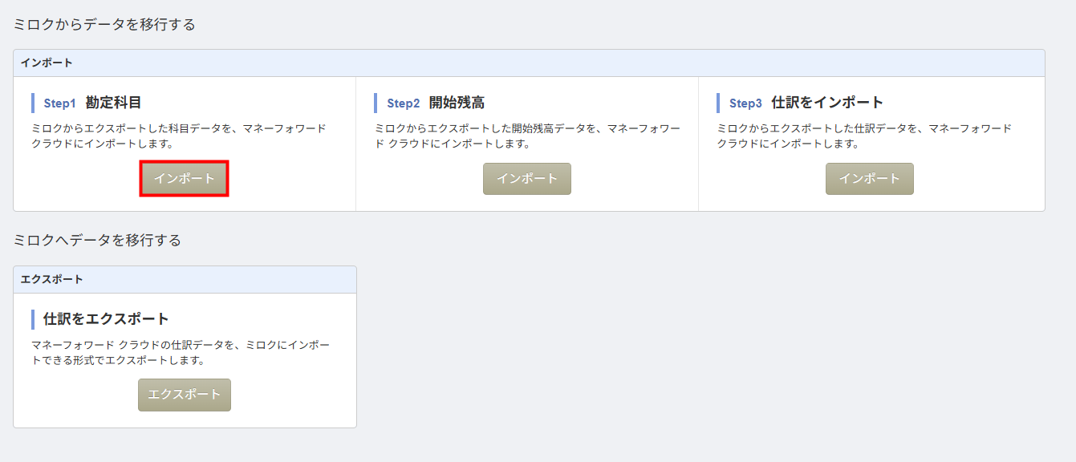Screen dimensions: 1076x462
Task: Click the Import button under Step1 勘定科目
Action: click(185, 178)
